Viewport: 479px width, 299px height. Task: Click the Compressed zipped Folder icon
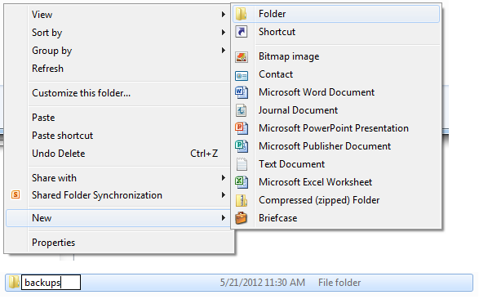(242, 200)
